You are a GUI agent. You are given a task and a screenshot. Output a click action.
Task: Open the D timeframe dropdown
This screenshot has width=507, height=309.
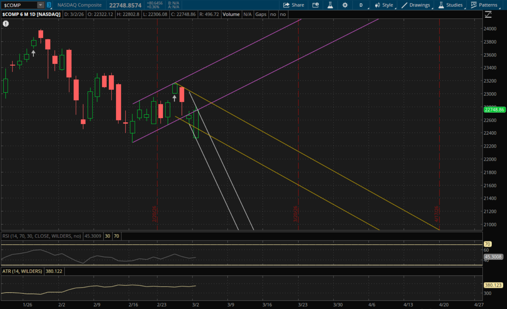[x=361, y=5]
